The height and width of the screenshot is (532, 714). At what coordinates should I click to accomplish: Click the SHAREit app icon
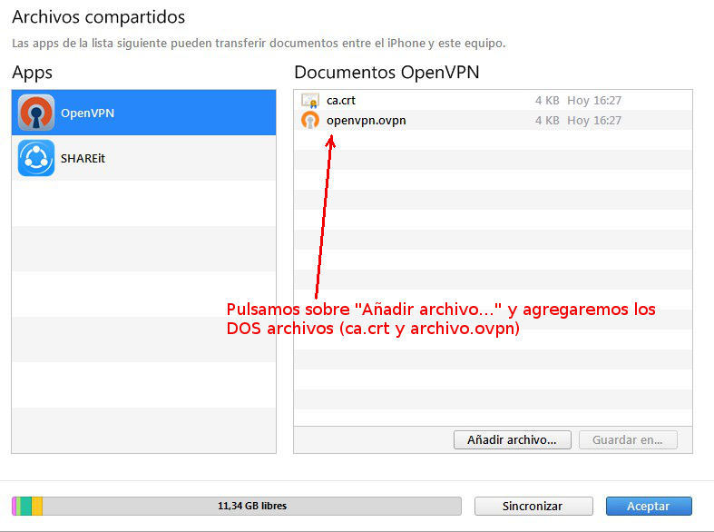point(36,158)
